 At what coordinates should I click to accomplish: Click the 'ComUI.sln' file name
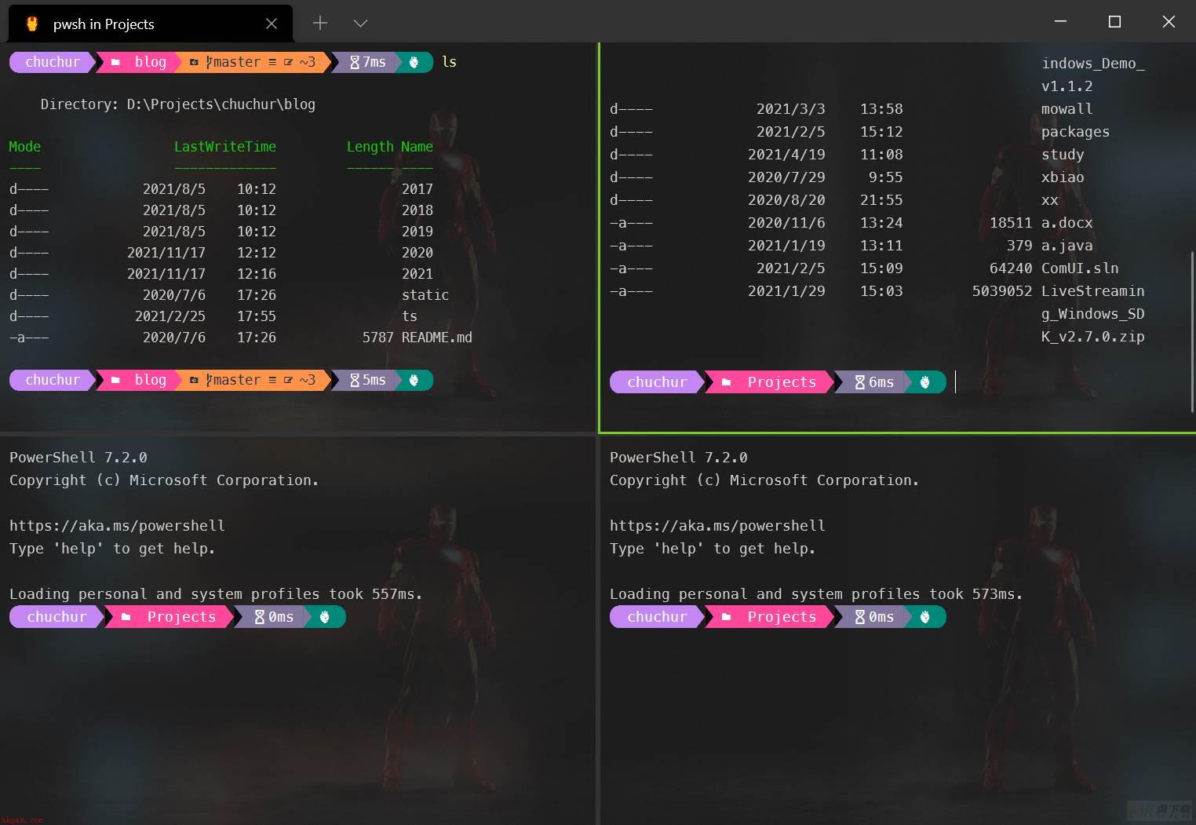(1080, 268)
